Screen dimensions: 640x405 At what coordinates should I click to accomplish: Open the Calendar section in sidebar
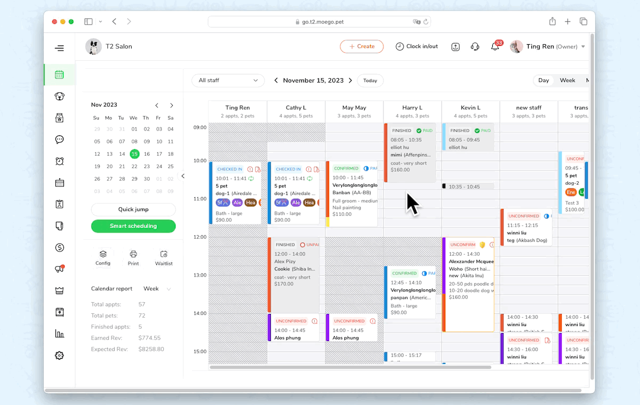[x=59, y=75]
